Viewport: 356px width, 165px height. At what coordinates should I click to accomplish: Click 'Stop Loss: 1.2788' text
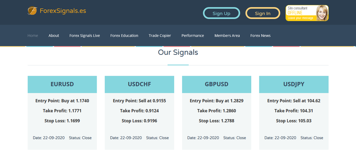pyautogui.click(x=217, y=121)
